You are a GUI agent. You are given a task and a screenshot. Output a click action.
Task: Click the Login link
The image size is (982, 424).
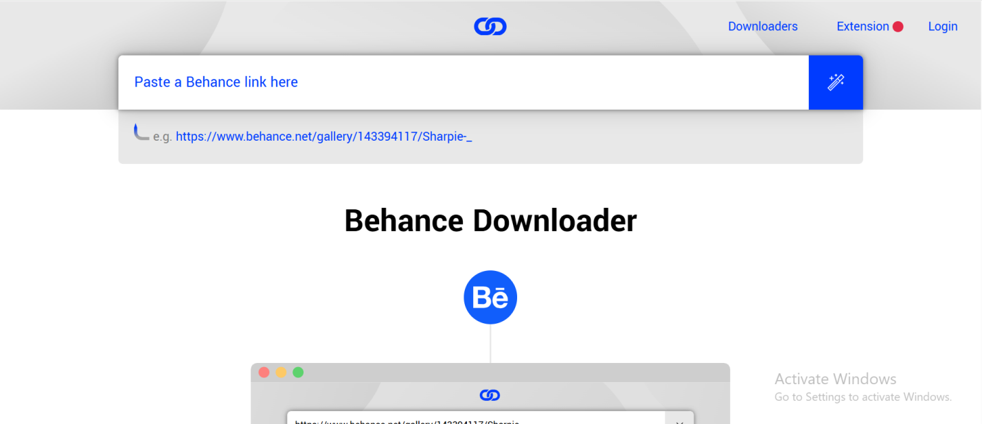click(x=942, y=26)
